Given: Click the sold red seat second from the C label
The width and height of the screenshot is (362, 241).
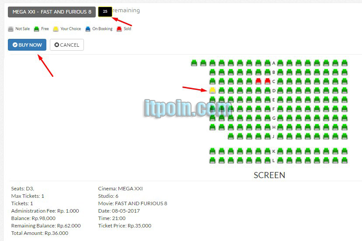Looking at the screenshot, I should click(x=258, y=81).
